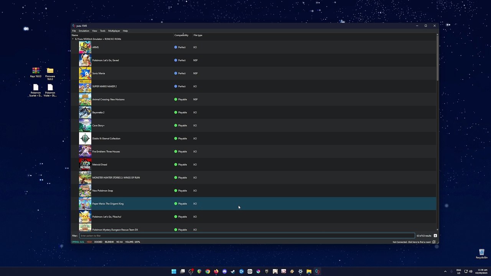Image resolution: width=491 pixels, height=276 pixels.
Task: Open the View menu
Action: coord(94,31)
